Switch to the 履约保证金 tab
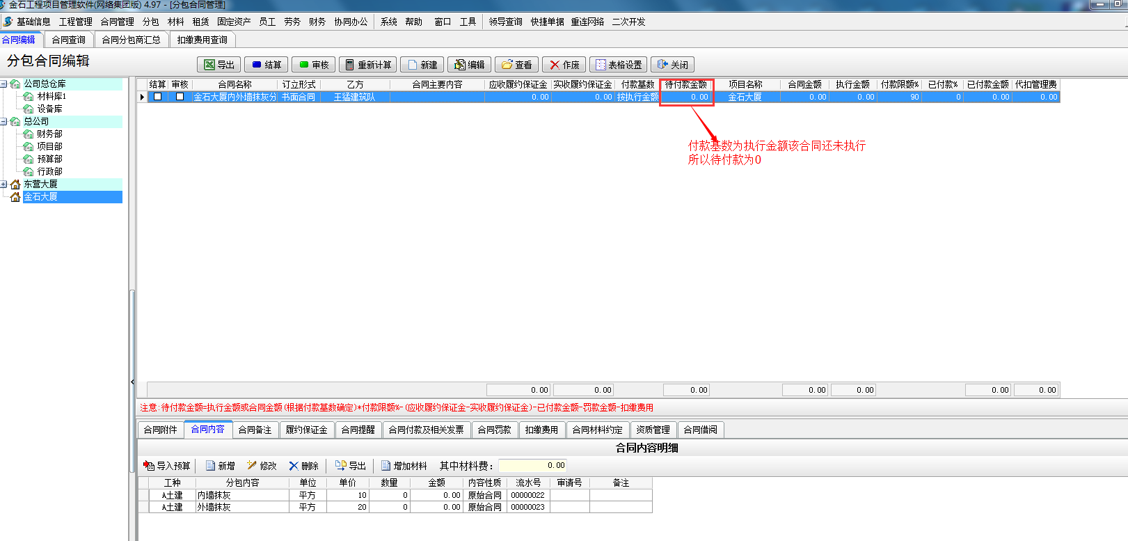1128x541 pixels. point(306,430)
